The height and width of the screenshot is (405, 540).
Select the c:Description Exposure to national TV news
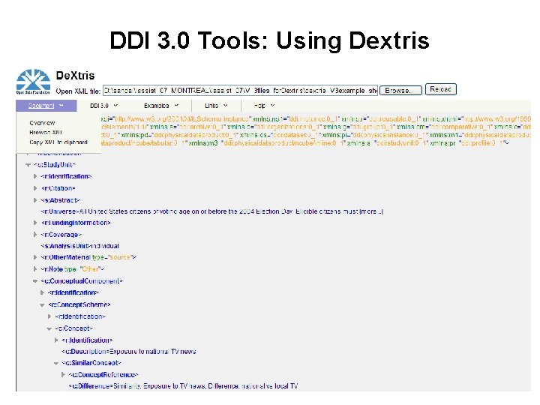(x=129, y=351)
